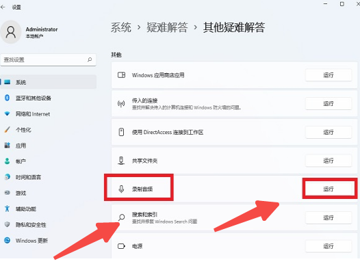
Task: Click the globe clock icon for 时间和语言
Action: click(7, 177)
